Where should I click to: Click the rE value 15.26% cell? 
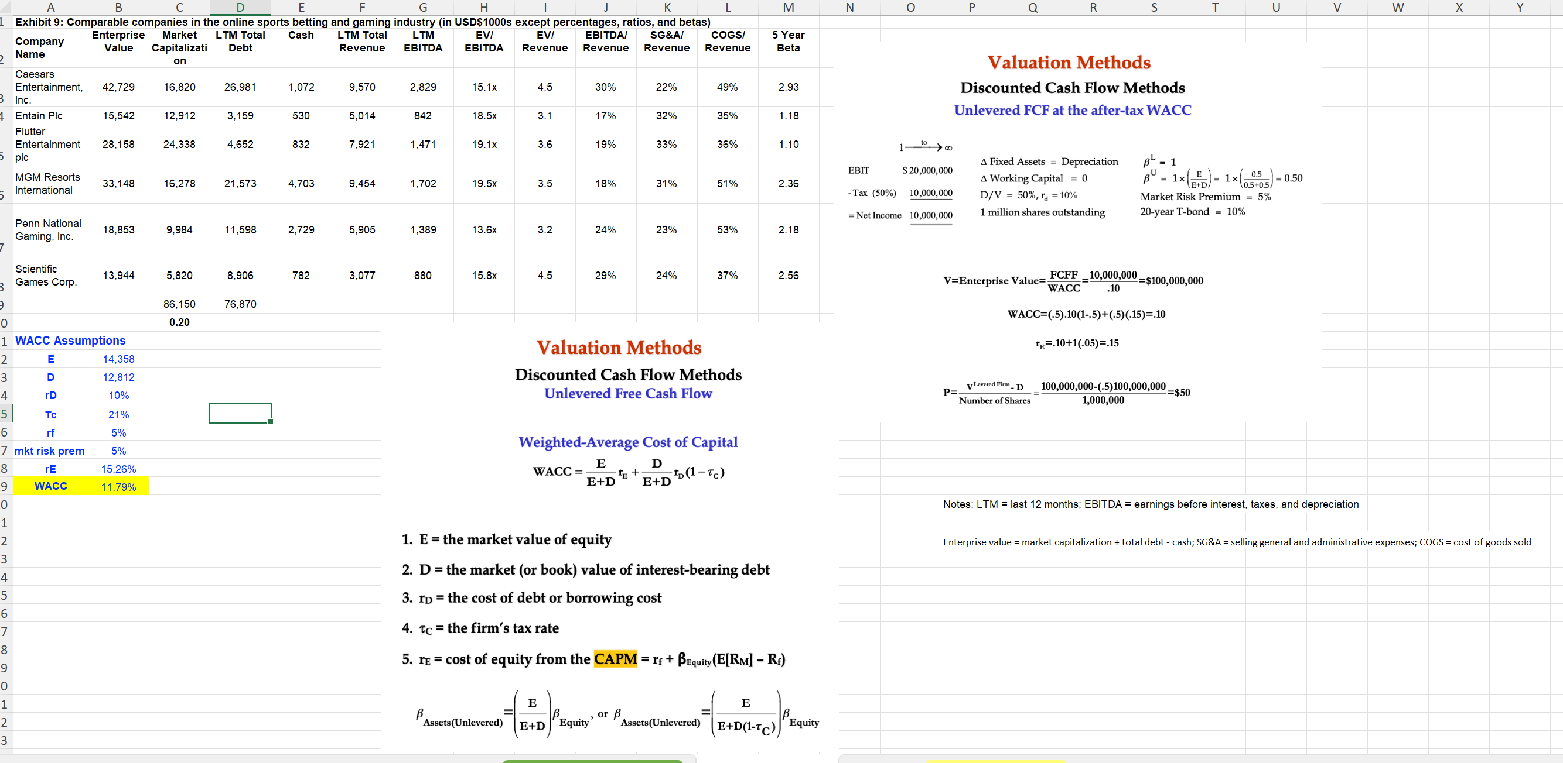(x=118, y=469)
